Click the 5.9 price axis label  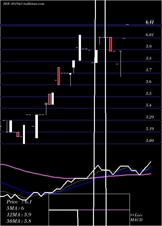click(149, 46)
